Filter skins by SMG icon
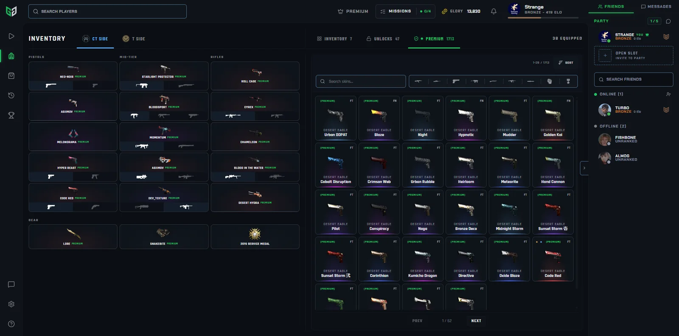Image resolution: width=679 pixels, height=336 pixels. [474, 81]
